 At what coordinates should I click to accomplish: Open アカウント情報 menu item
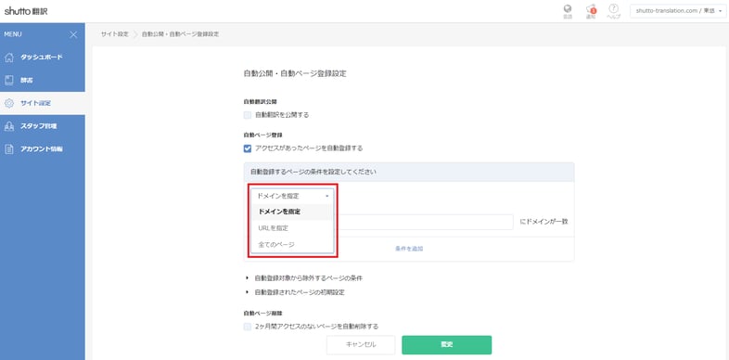(x=43, y=149)
